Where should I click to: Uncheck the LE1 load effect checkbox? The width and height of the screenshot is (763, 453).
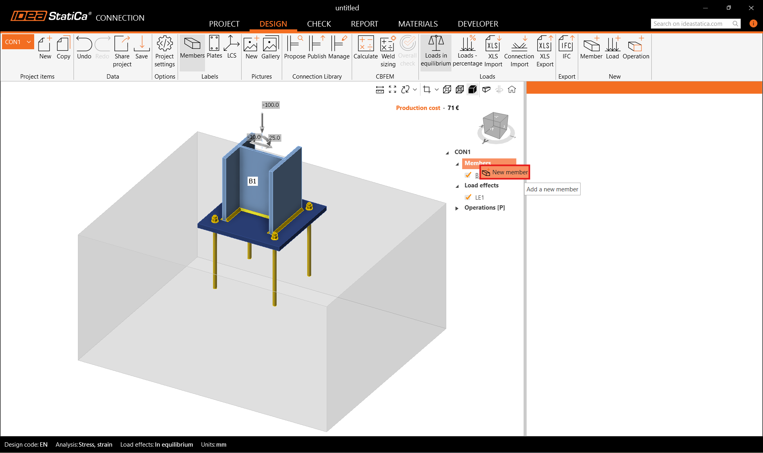tap(468, 197)
